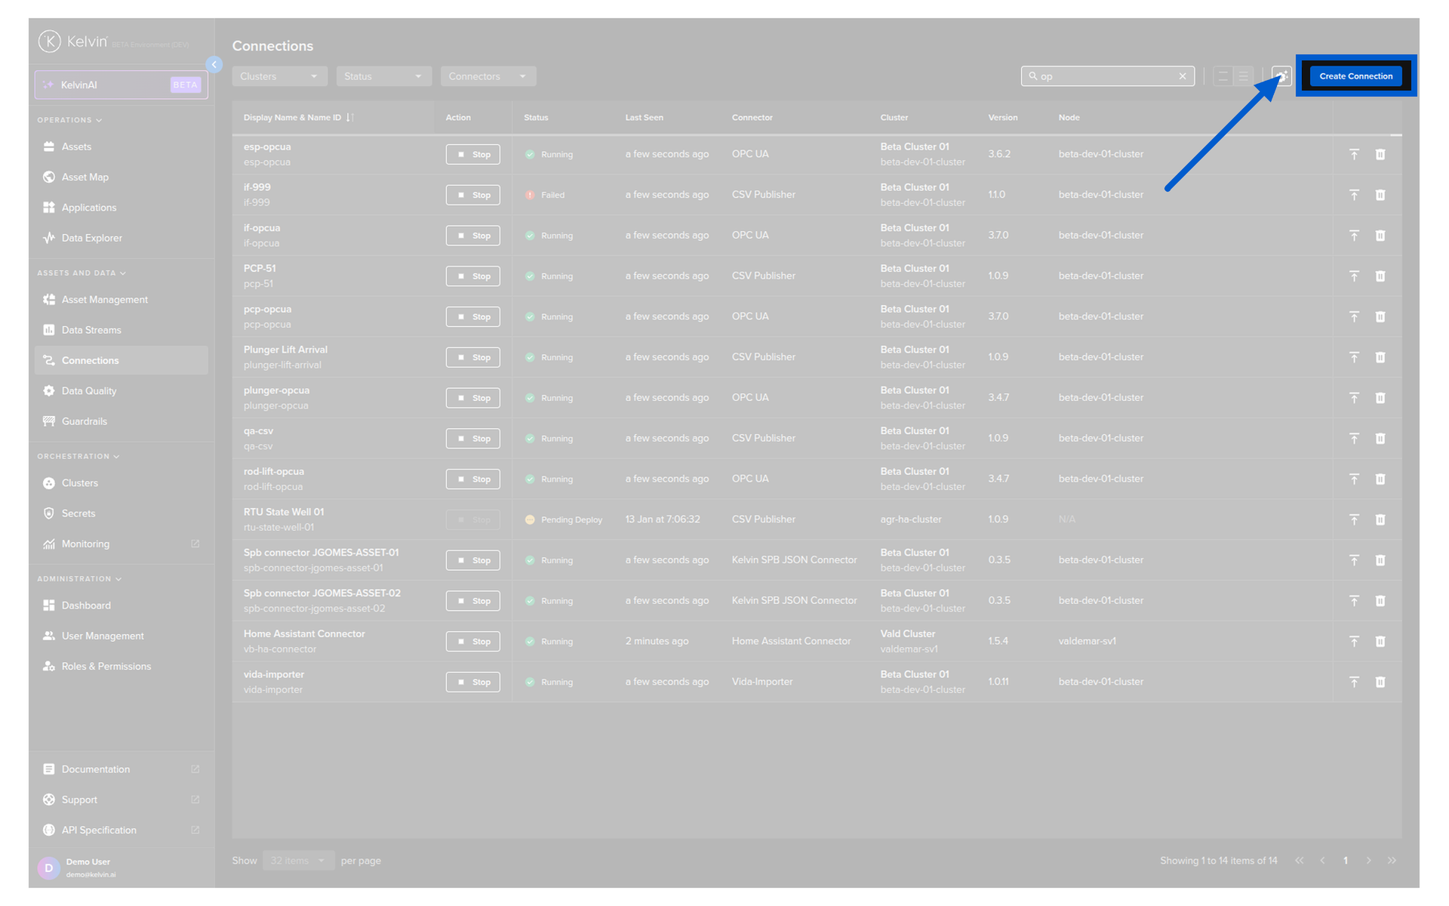This screenshot has width=1449, height=906.
Task: Delete the vida-importer connection
Action: pos(1380,682)
